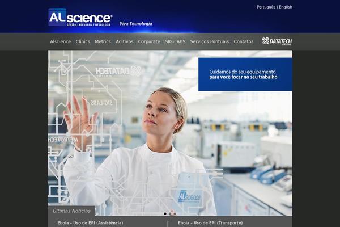The width and height of the screenshot is (340, 227).
Task: Open the Alscience menu item
Action: coord(61,41)
